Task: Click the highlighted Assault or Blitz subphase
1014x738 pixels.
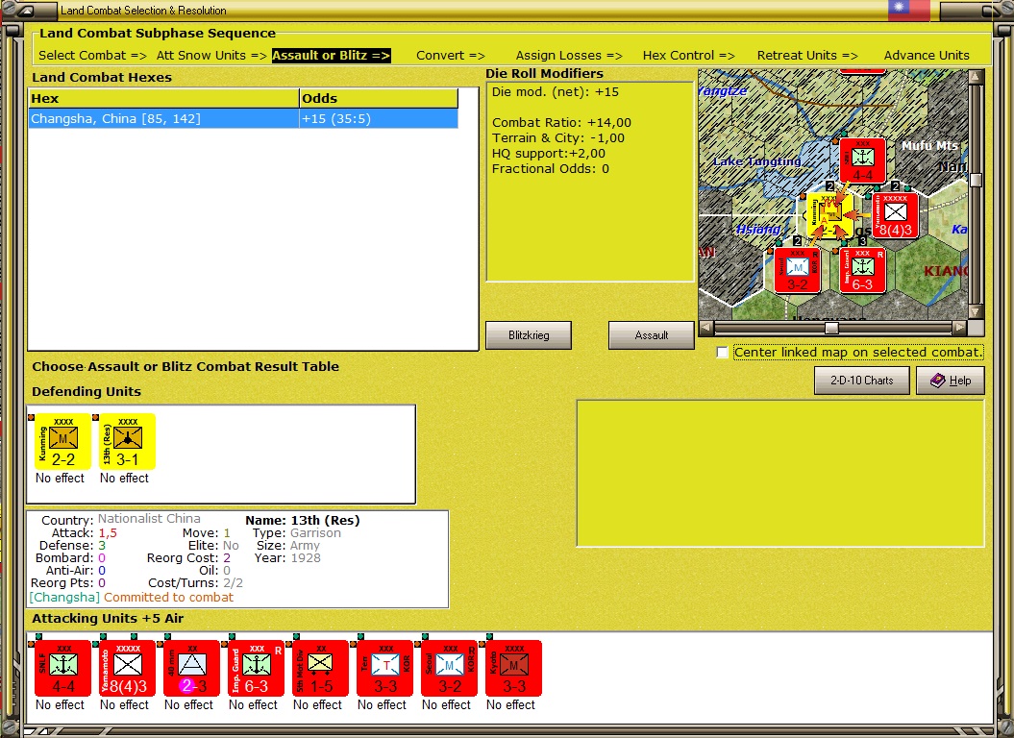Action: (331, 56)
